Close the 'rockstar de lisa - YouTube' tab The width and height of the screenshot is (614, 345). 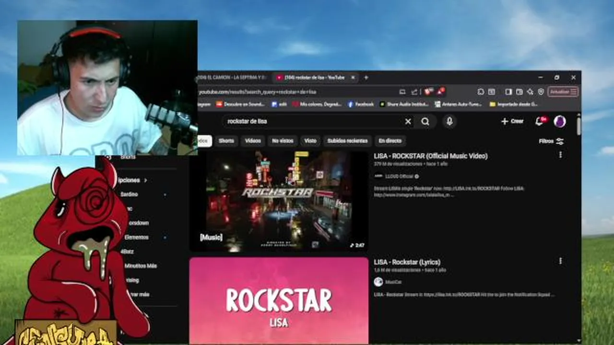coord(353,77)
